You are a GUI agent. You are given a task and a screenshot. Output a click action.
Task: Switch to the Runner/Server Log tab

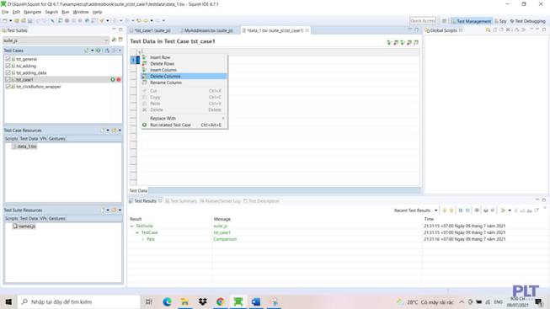[x=220, y=201]
